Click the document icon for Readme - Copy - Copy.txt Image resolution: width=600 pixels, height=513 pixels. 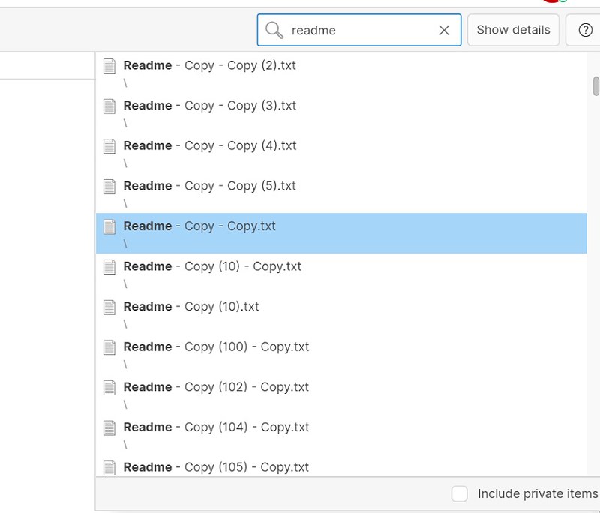point(108,226)
